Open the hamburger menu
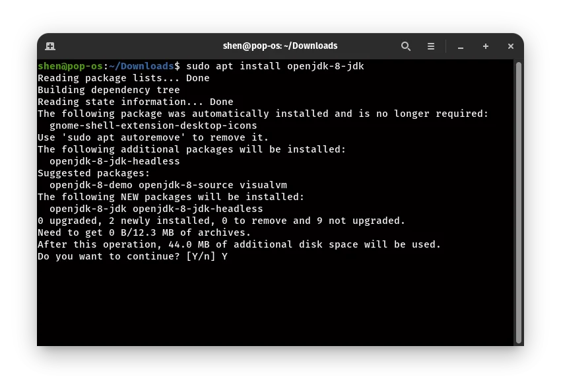 431,46
